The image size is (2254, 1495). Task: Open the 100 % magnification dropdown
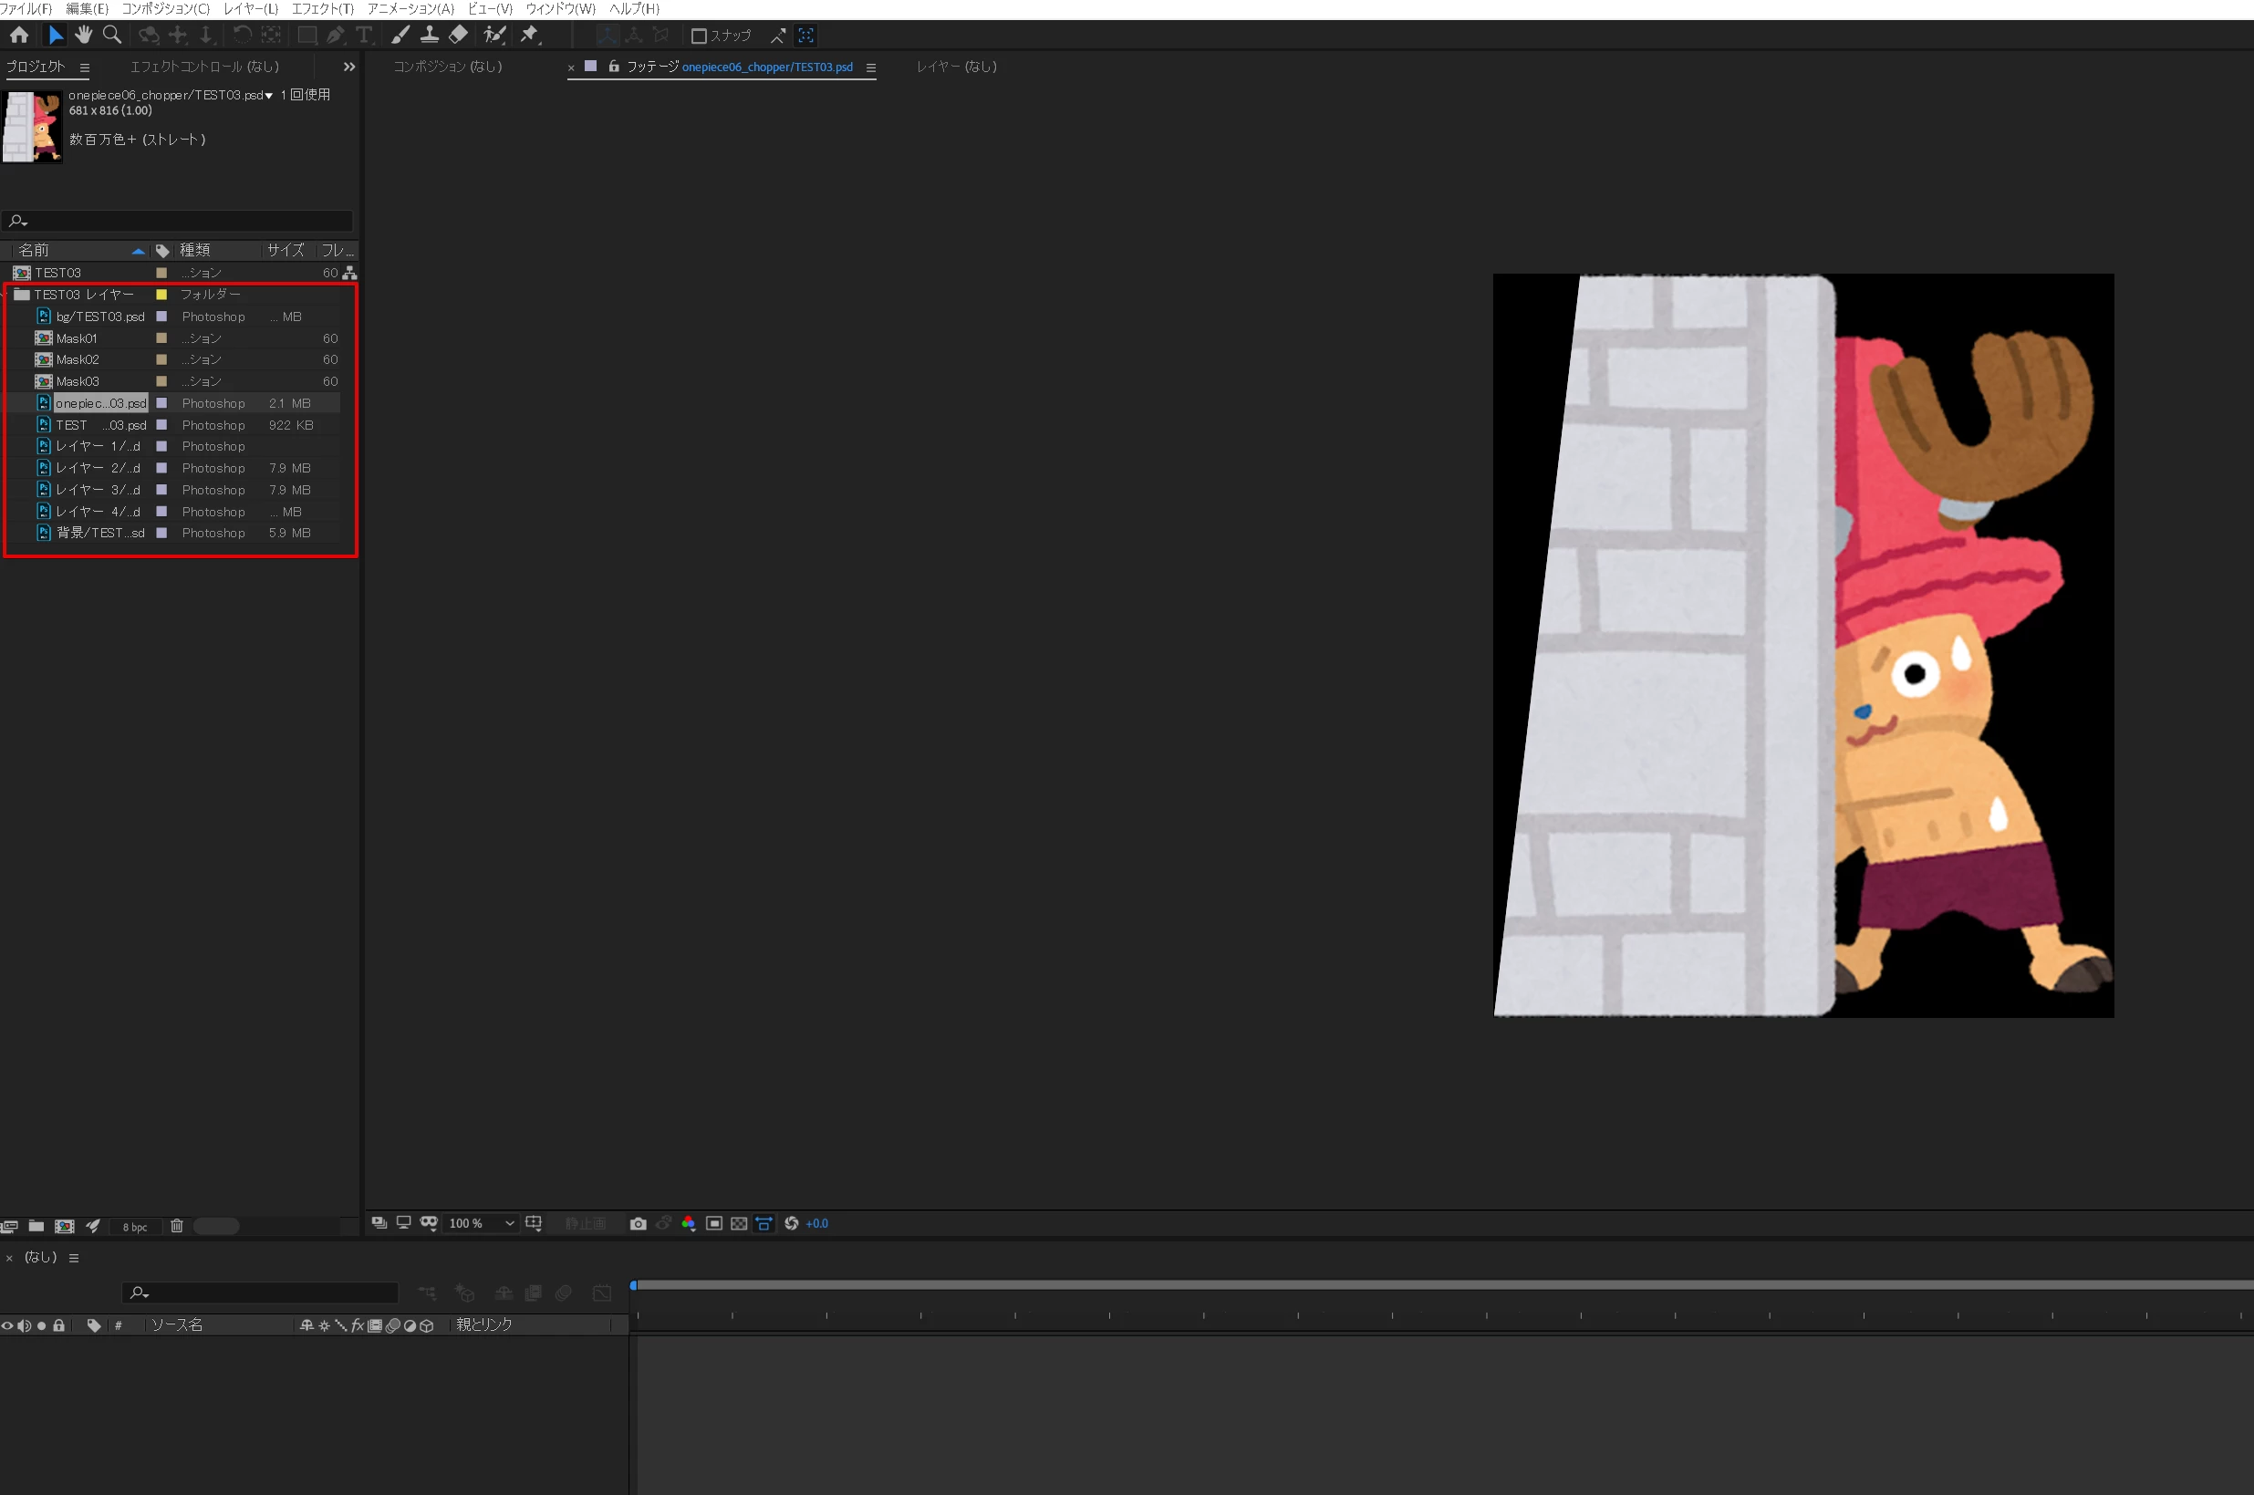pyautogui.click(x=482, y=1223)
